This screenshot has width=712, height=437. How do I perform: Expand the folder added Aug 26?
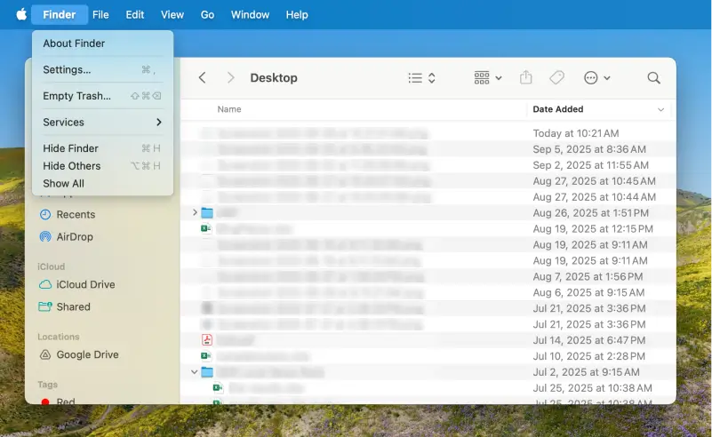195,212
